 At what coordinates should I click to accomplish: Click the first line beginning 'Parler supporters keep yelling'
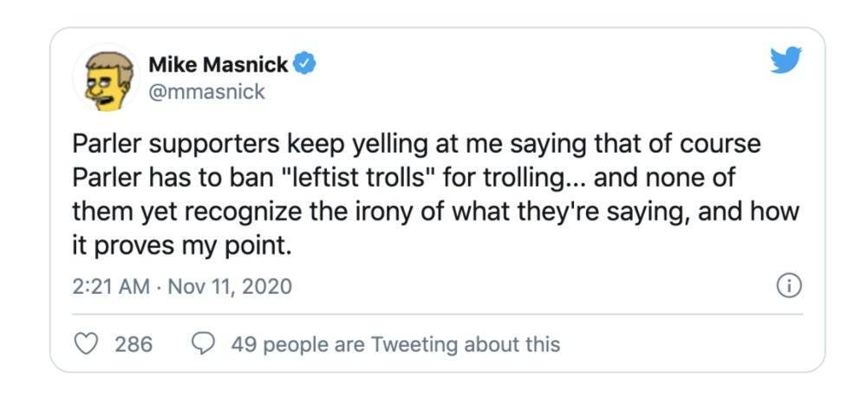pyautogui.click(x=417, y=146)
